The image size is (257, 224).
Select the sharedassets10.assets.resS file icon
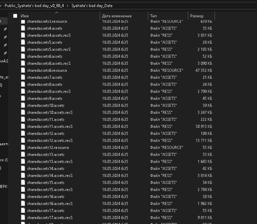[23, 113]
